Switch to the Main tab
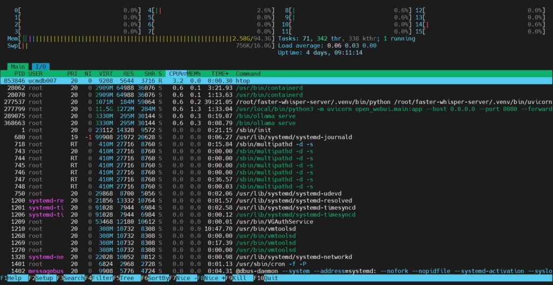Viewport: 553px width, 285px height. pyautogui.click(x=18, y=67)
